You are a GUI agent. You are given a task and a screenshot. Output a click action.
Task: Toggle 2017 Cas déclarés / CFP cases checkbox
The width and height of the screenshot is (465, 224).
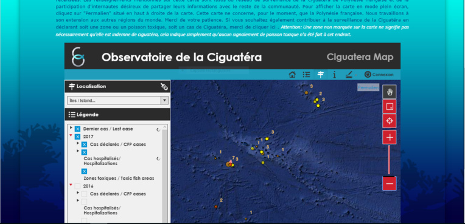[84, 144]
